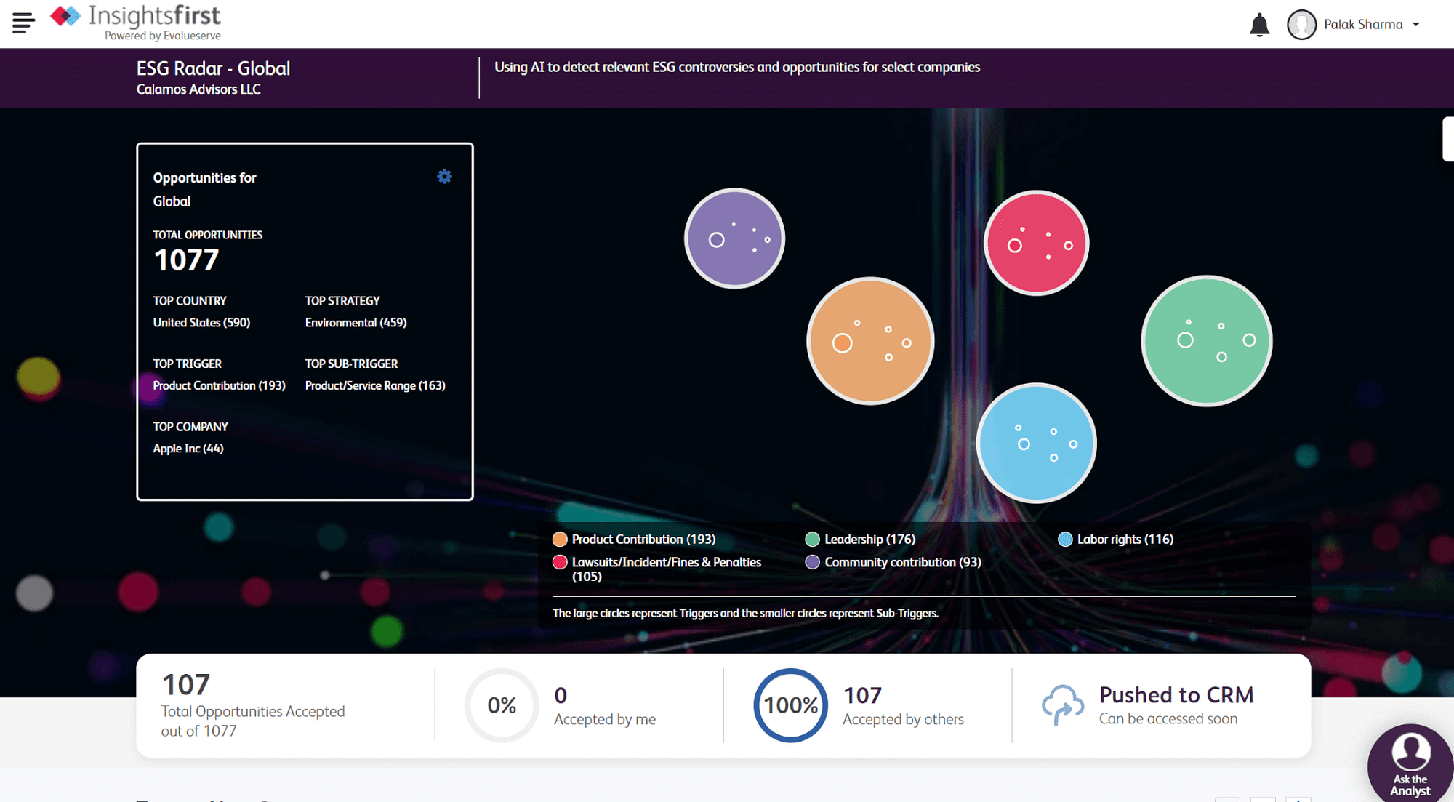1454x802 pixels.
Task: Click Product/Service Range (163) sub-trigger value
Action: click(x=375, y=385)
